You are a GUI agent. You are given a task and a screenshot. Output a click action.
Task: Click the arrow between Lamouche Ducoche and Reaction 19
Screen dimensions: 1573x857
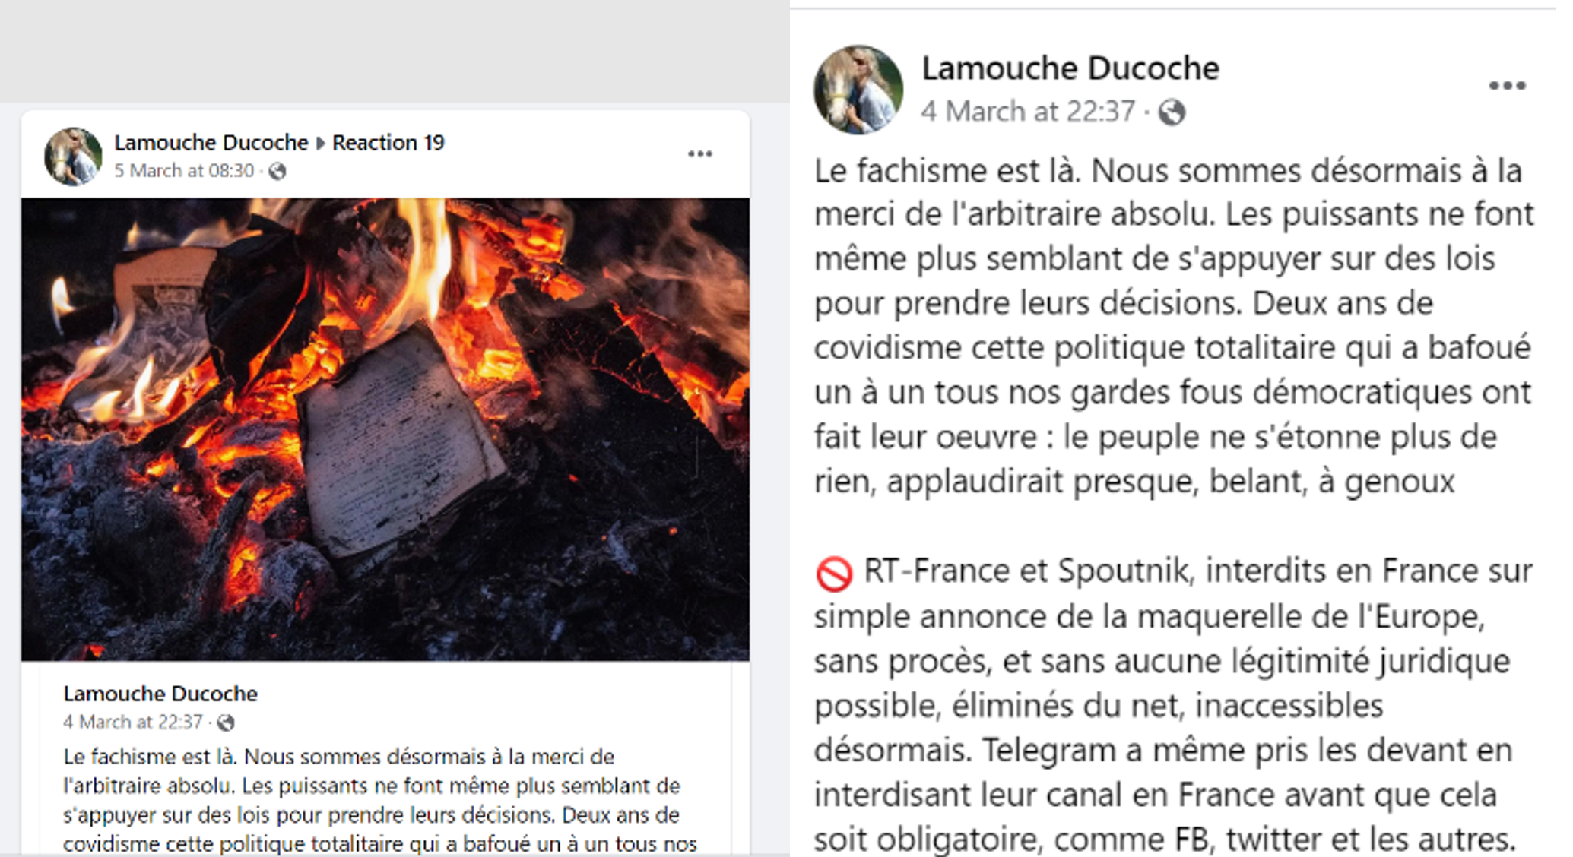click(x=320, y=143)
